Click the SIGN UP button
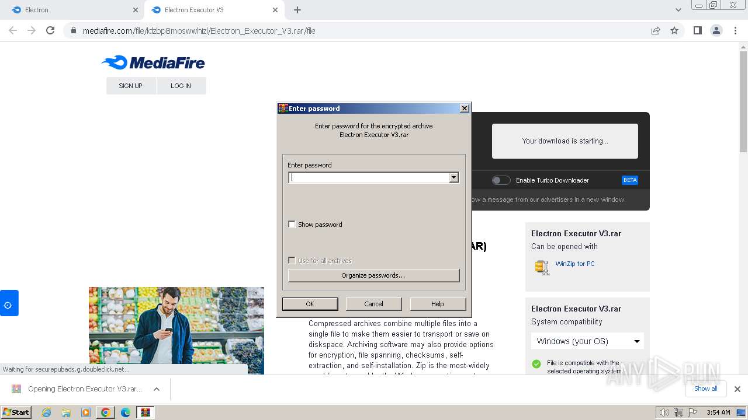The height and width of the screenshot is (420, 748). click(131, 86)
